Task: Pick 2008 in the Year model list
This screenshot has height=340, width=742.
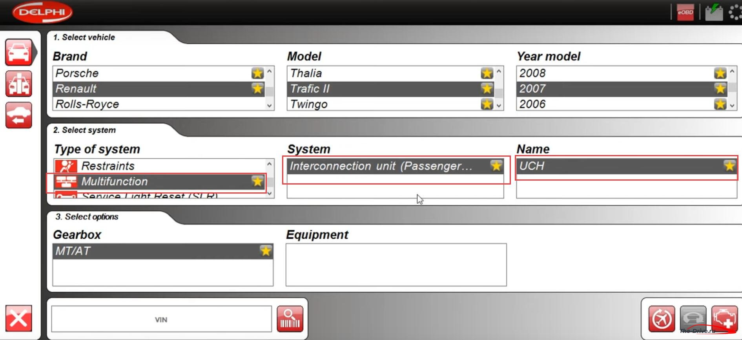Action: pyautogui.click(x=622, y=73)
